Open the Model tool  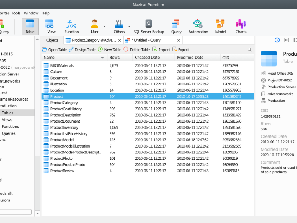pos(221,26)
